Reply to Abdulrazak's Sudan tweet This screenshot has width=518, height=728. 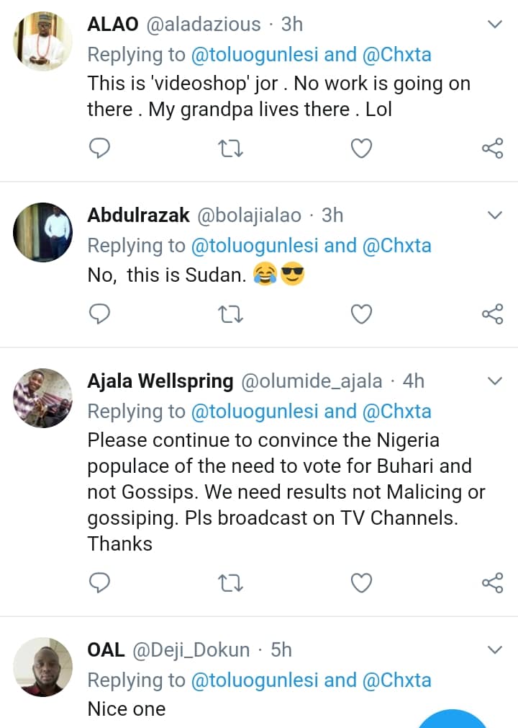click(x=99, y=314)
